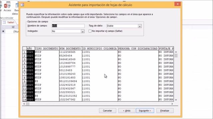Viewport: 213px width, 119px height.
Task: Click row number 1 header
Action: click(x=24, y=52)
